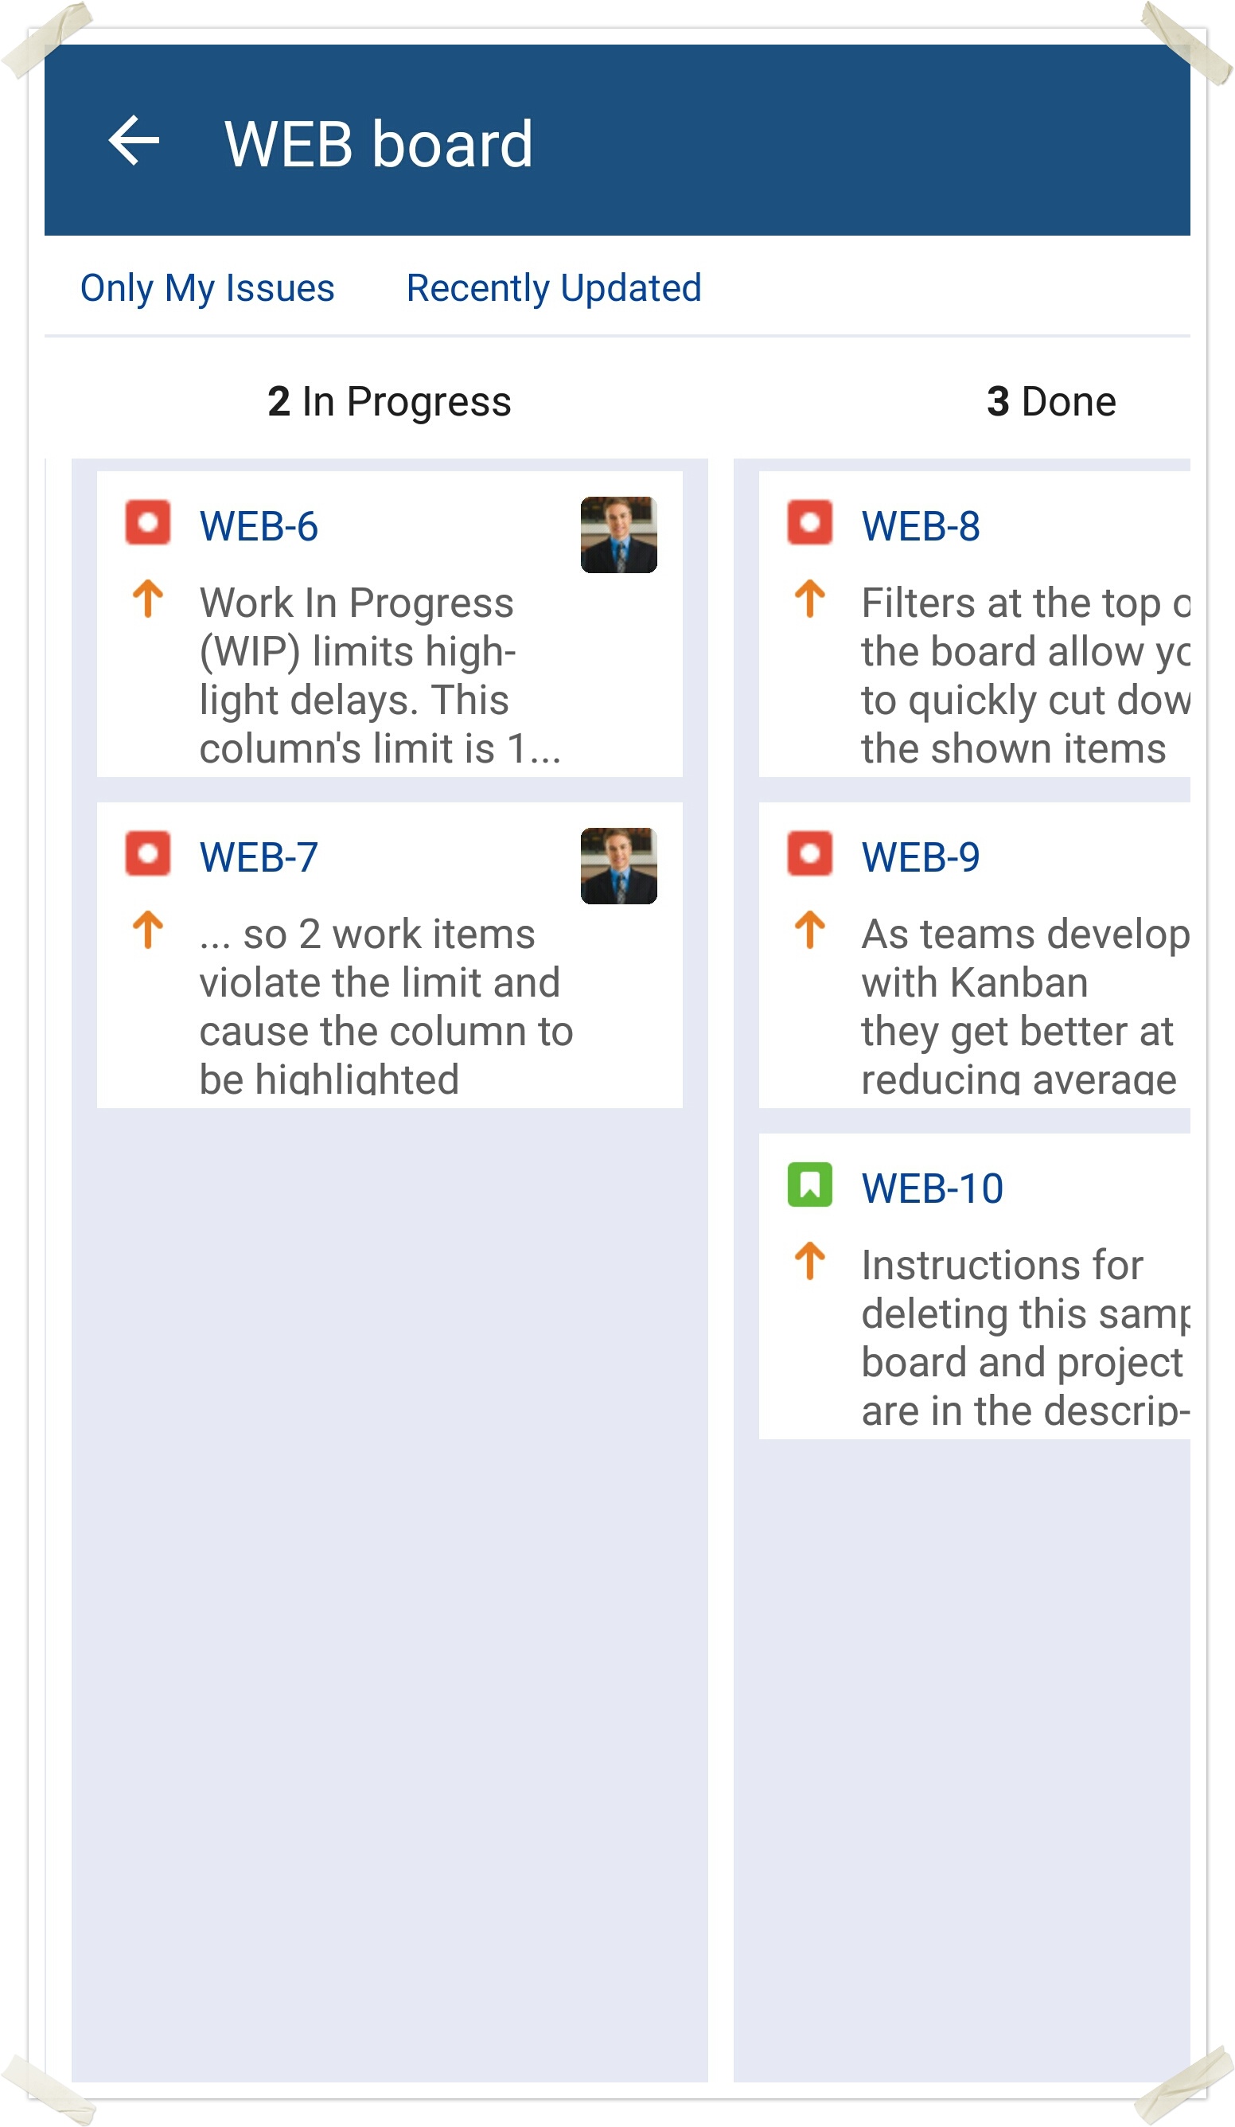Click the assignee avatar on WEB-6

618,535
